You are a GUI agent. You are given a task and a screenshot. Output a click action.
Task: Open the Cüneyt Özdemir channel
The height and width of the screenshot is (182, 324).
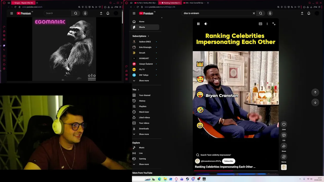coord(145,64)
